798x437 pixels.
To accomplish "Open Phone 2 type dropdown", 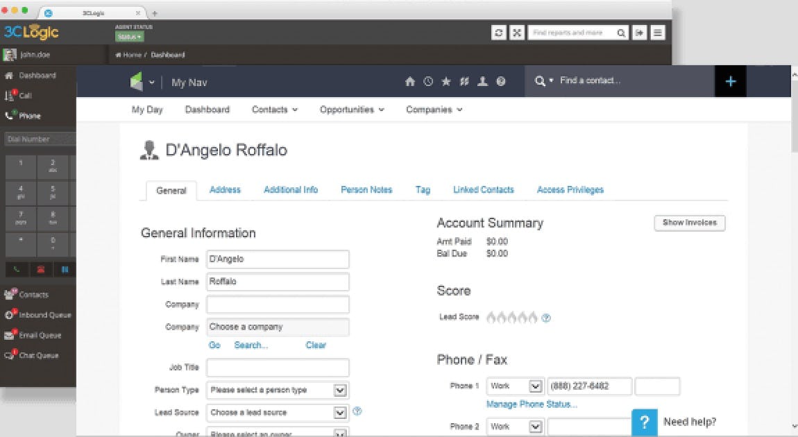I will pos(515,427).
